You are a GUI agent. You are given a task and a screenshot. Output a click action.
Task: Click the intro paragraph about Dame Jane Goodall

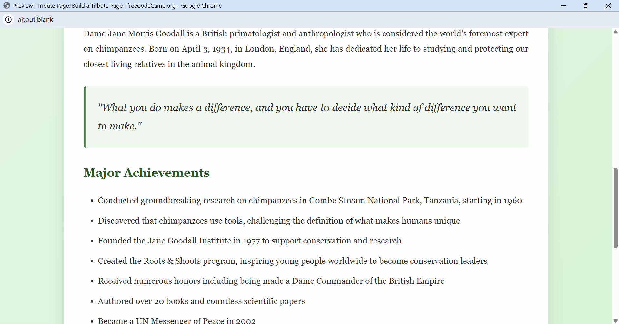coord(306,49)
